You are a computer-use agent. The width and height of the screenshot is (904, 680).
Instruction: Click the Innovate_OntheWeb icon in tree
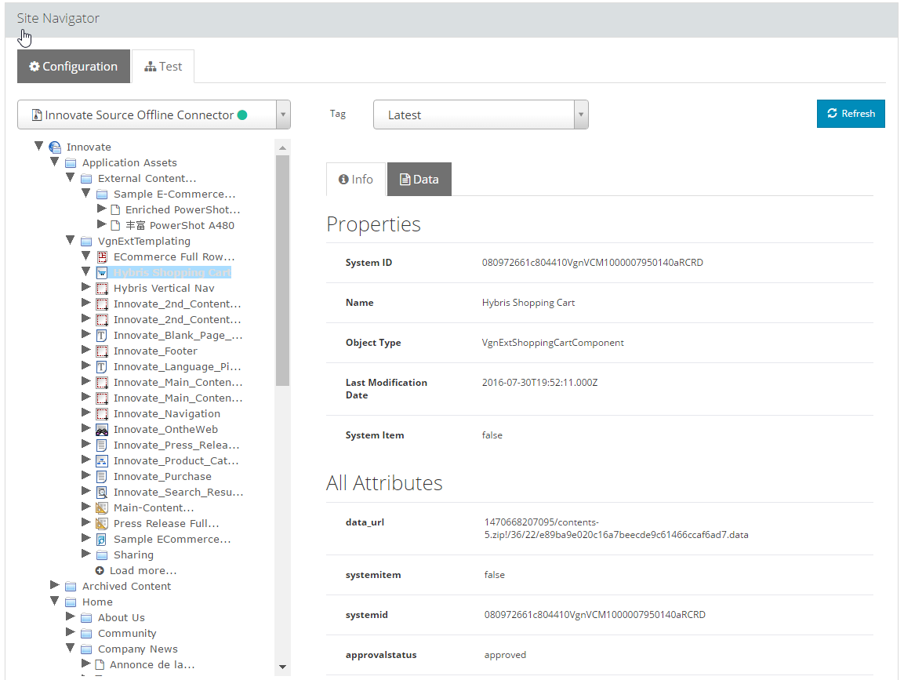click(102, 430)
